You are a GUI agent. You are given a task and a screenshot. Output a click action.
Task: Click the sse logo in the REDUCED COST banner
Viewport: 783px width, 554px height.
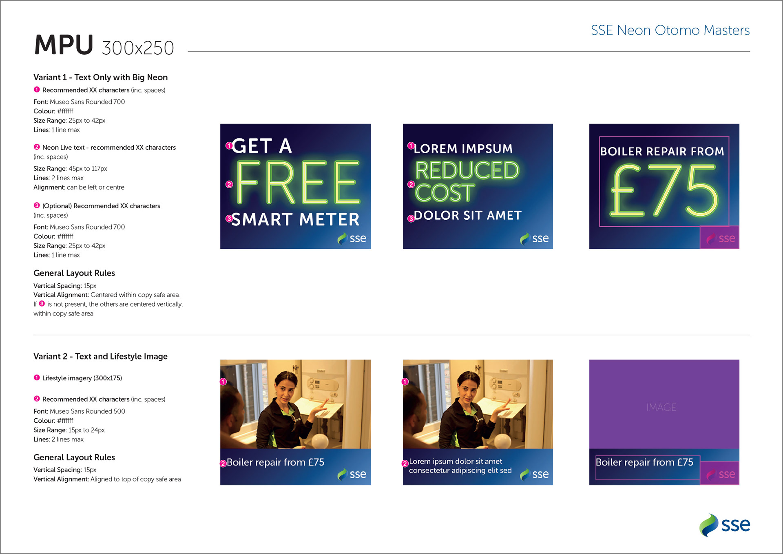coord(534,238)
